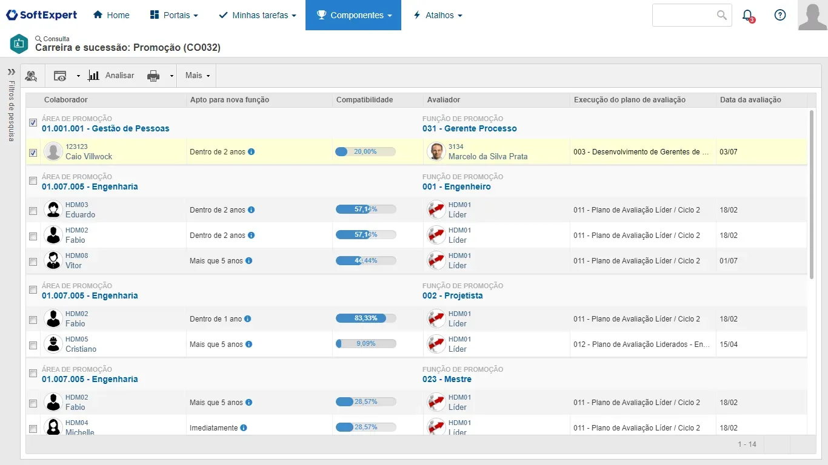Check the checkbox for Eduardo's row

pos(33,211)
